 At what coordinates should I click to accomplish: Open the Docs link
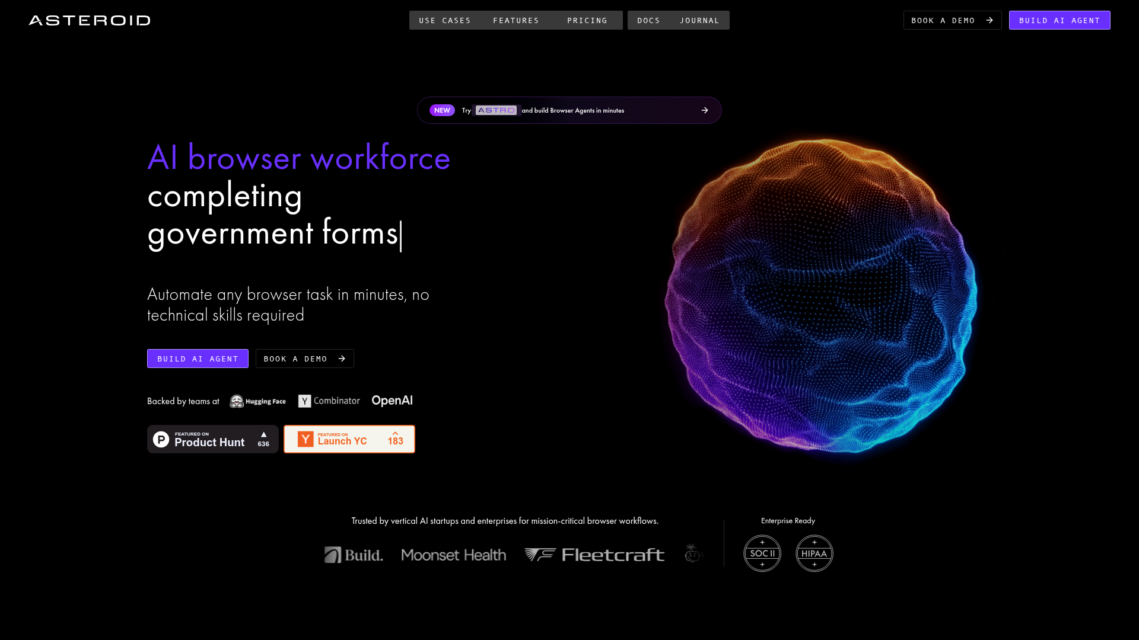coord(648,21)
